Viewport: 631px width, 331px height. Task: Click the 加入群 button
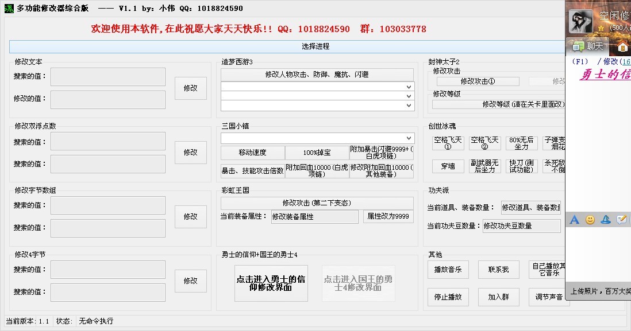tap(499, 297)
